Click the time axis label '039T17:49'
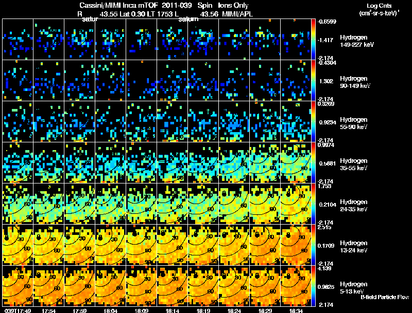This screenshot has width=412, height=313. tap(18, 310)
